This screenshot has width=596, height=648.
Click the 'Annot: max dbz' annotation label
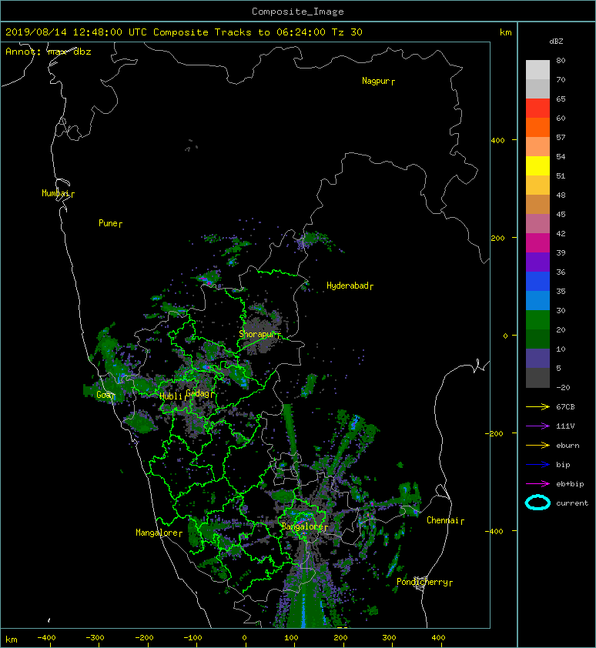pos(49,52)
